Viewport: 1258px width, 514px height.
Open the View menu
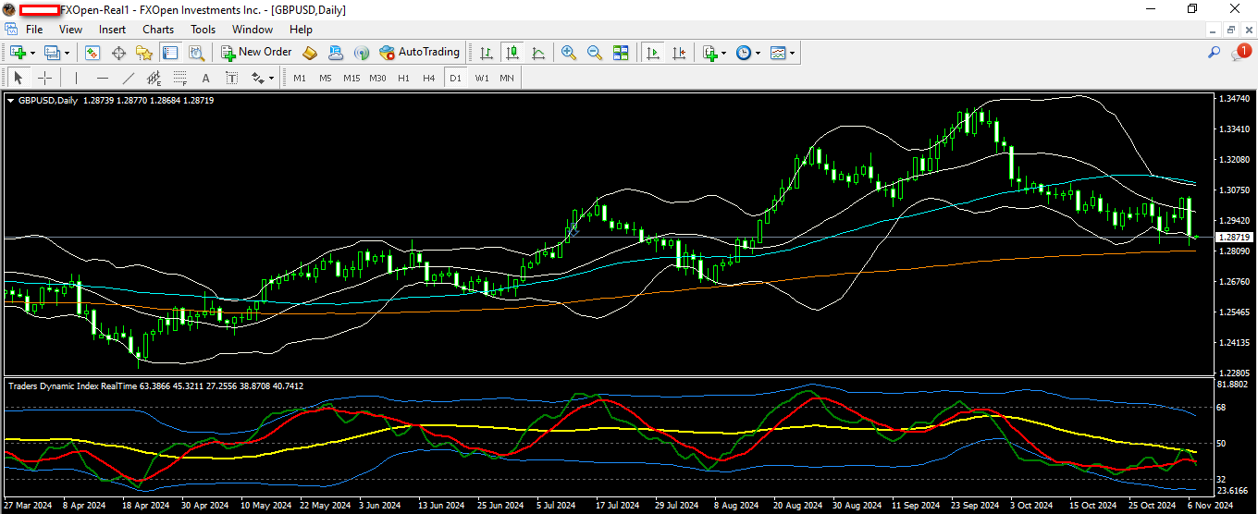pyautogui.click(x=70, y=29)
